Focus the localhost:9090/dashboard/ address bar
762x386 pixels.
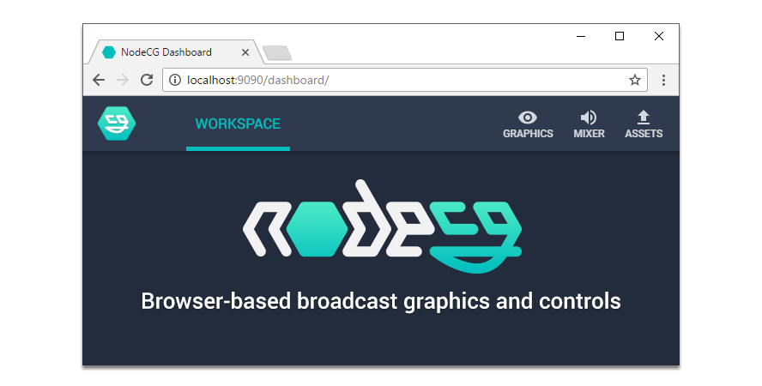(405, 80)
